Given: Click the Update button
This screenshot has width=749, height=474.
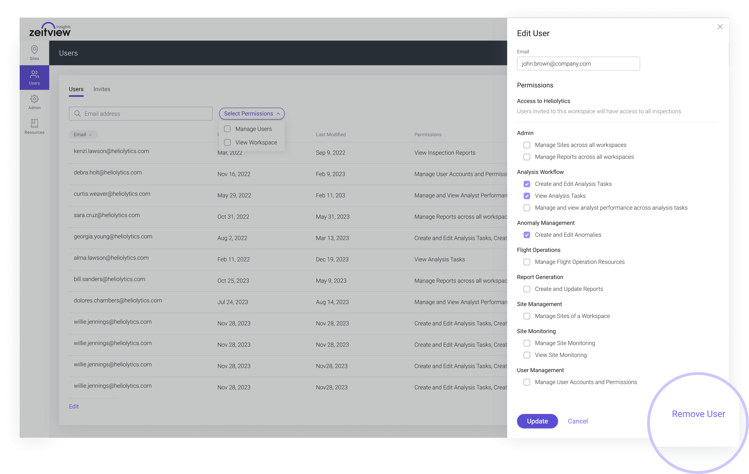Looking at the screenshot, I should 537,421.
